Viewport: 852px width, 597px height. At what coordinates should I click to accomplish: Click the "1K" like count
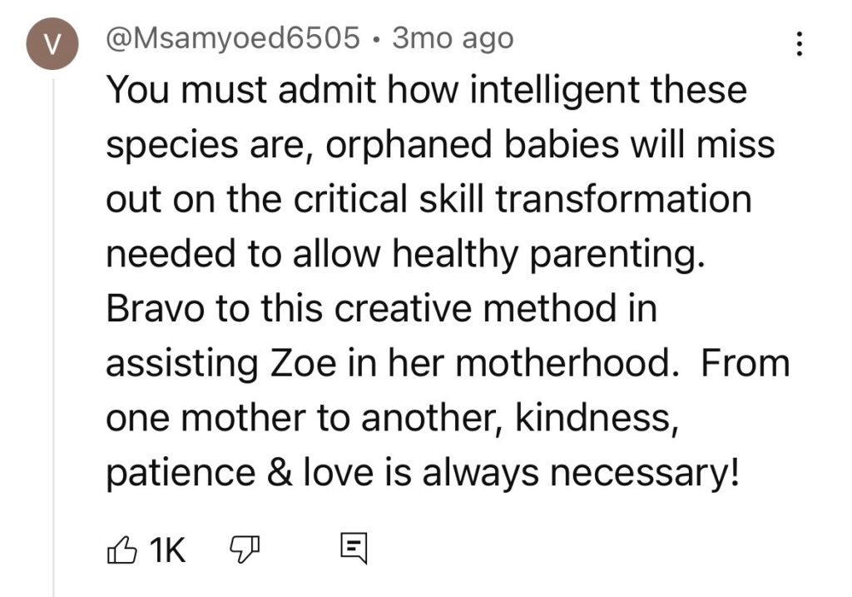166,549
